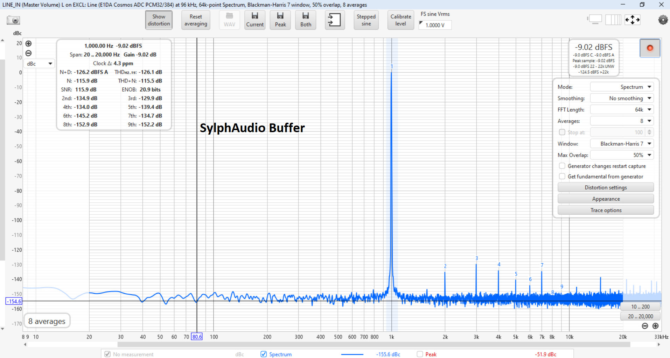Viewport: 670px width, 358px height.
Task: Open the Averages dropdown
Action: pos(622,121)
